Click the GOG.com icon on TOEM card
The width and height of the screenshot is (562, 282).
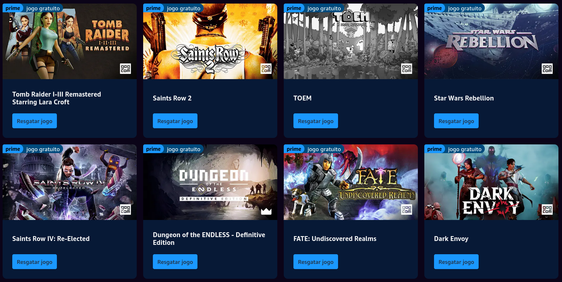407,68
